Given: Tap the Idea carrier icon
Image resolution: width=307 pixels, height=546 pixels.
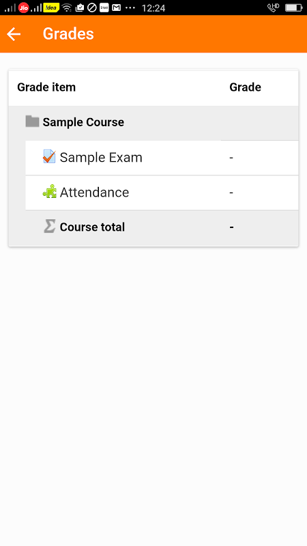Looking at the screenshot, I should pyautogui.click(x=51, y=8).
